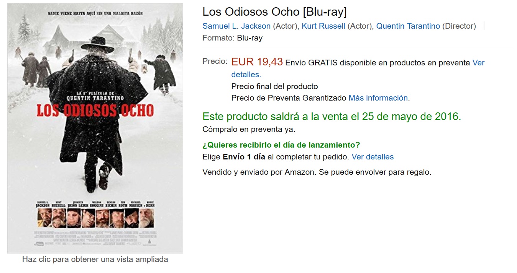Open the Más información link
The image size is (517, 273).
378,98
